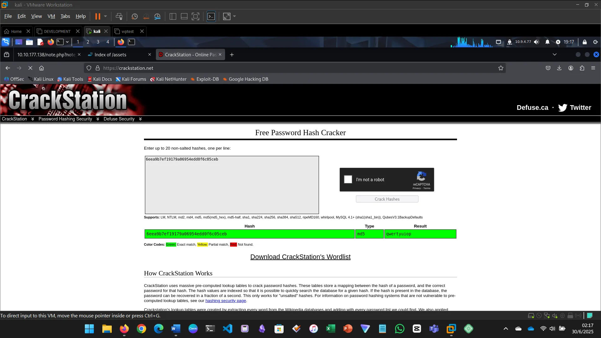601x338 pixels.
Task: Open Firefox hamburger menu
Action: (x=593, y=68)
